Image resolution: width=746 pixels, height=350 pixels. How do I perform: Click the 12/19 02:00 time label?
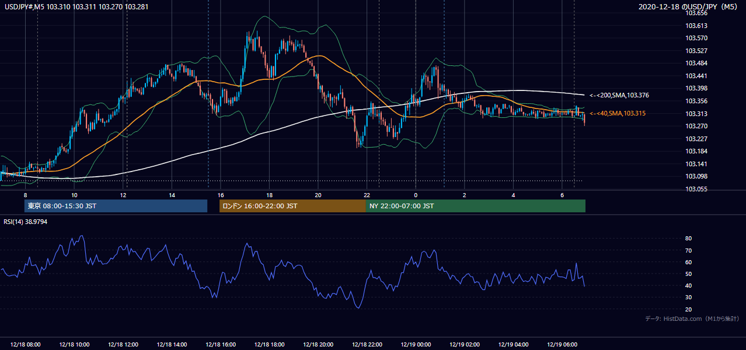pyautogui.click(x=465, y=345)
